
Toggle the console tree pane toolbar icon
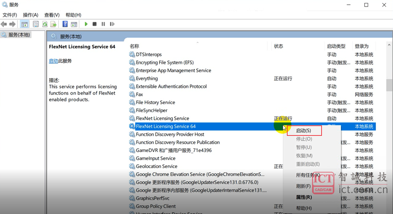click(24, 24)
